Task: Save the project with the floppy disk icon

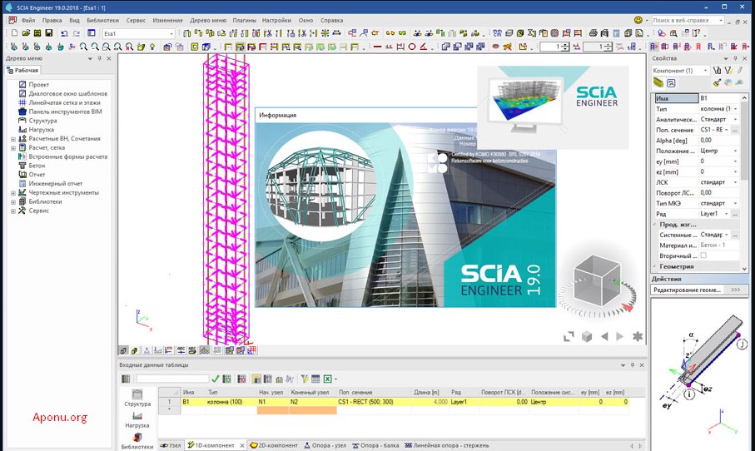Action: [x=48, y=33]
